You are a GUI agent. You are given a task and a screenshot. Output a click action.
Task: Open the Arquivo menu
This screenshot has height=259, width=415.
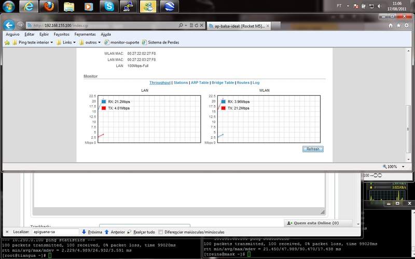coord(12,34)
